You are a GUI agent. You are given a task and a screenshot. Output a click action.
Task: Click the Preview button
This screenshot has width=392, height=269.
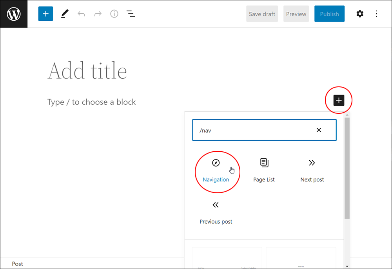pyautogui.click(x=296, y=14)
